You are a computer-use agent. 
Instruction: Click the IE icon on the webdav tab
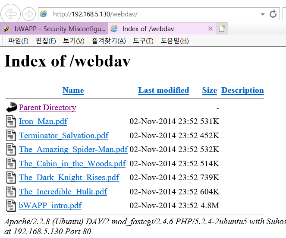tap(114, 29)
